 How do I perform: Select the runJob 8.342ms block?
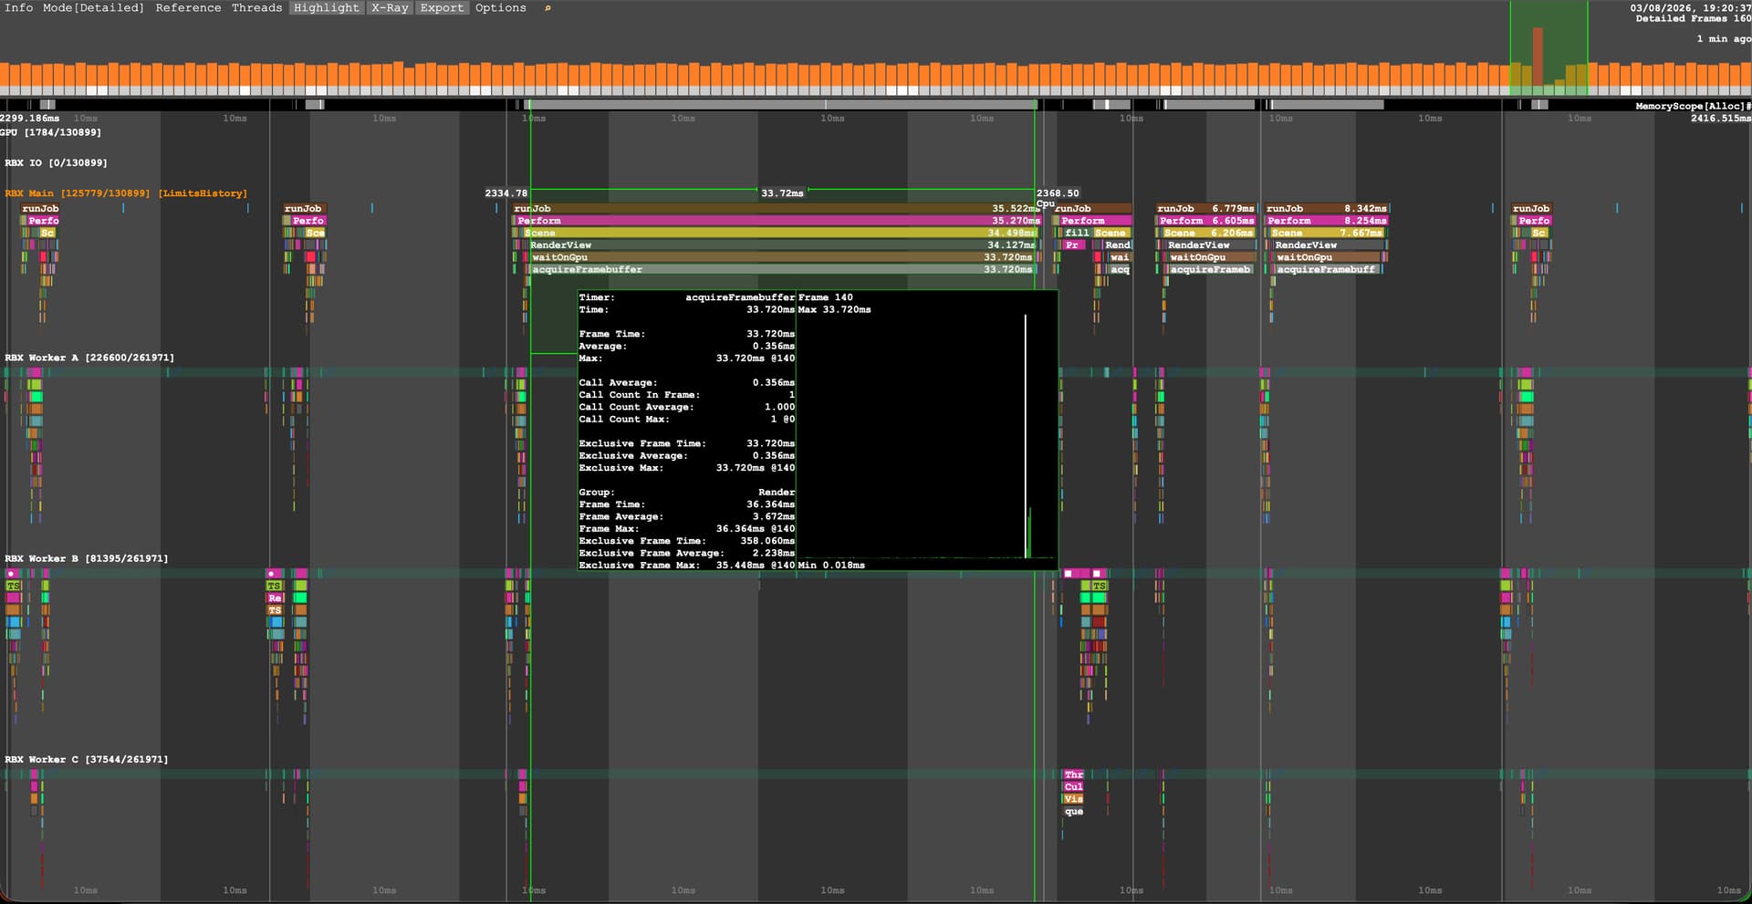pyautogui.click(x=1326, y=208)
